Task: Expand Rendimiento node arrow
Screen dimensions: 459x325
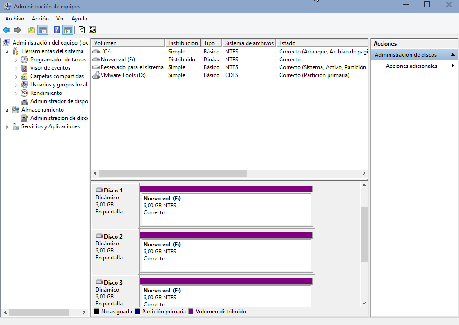Action: click(16, 93)
